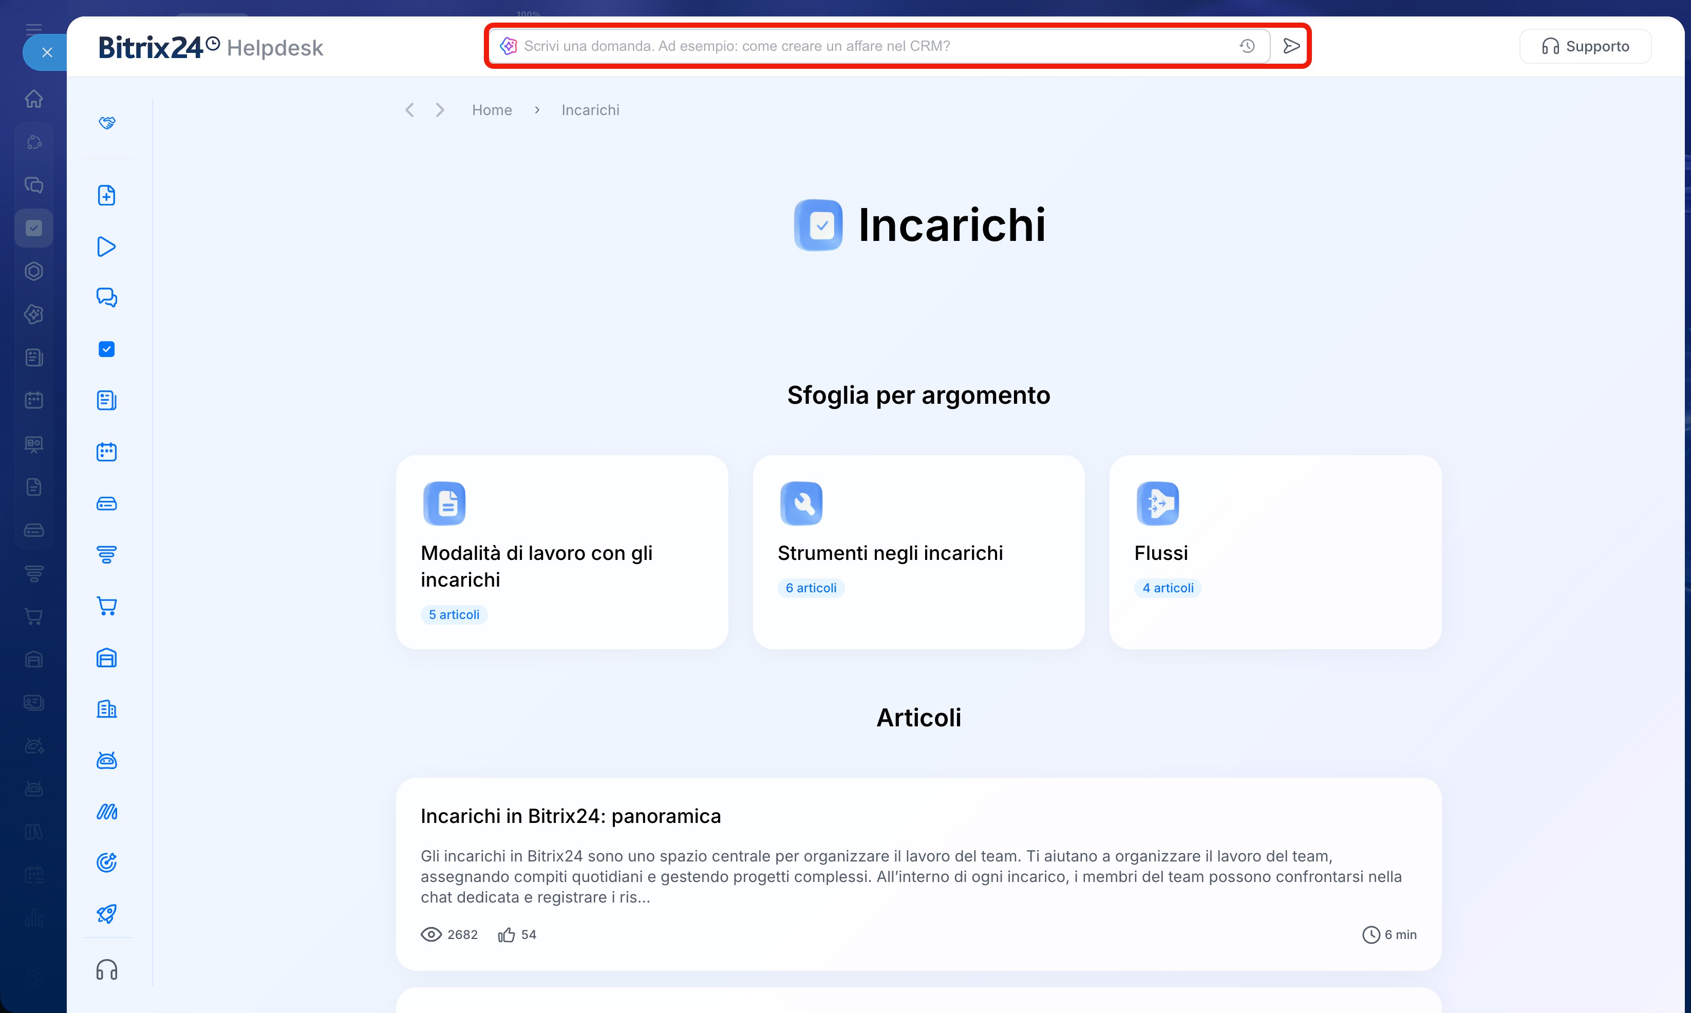Image resolution: width=1691 pixels, height=1013 pixels.
Task: Click the thumbs-up likes icon
Action: tap(505, 934)
